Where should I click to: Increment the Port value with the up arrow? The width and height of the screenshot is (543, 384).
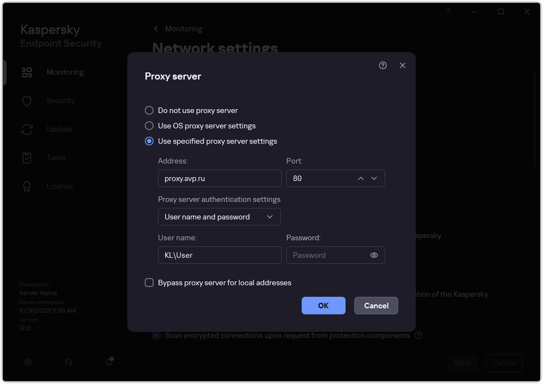[x=361, y=178]
